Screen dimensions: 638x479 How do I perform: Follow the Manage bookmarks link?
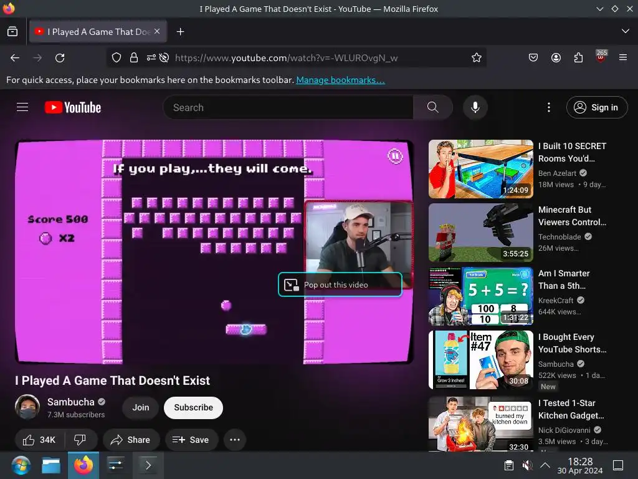tap(340, 80)
